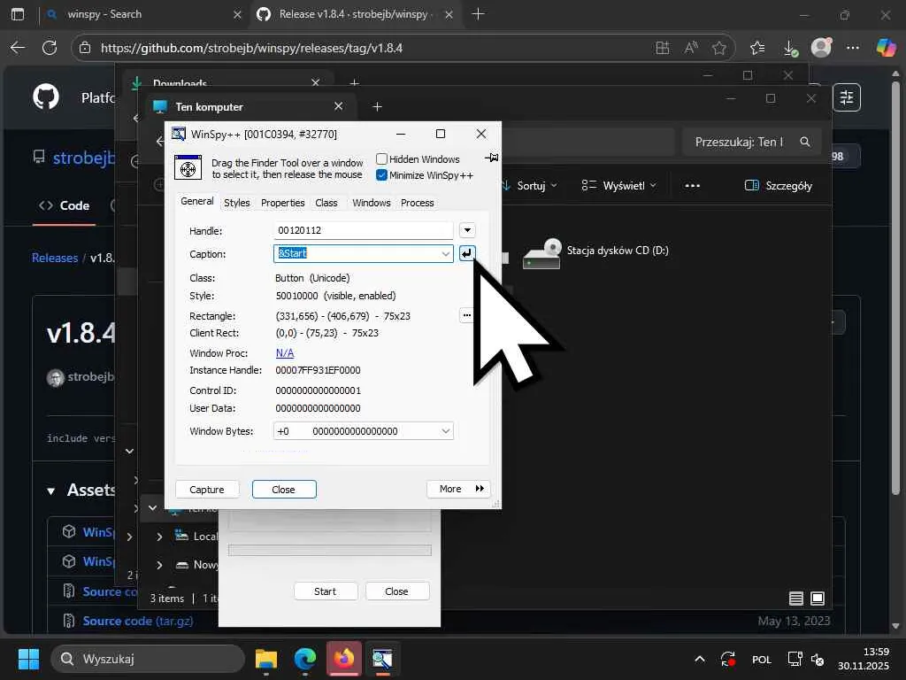Switch to details list view icon in Explorer status bar
This screenshot has width=906, height=680.
pyautogui.click(x=796, y=599)
